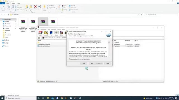Select windows 10 32bit.exe in WinRAR list
179x100 pixels.
click(x=44, y=44)
